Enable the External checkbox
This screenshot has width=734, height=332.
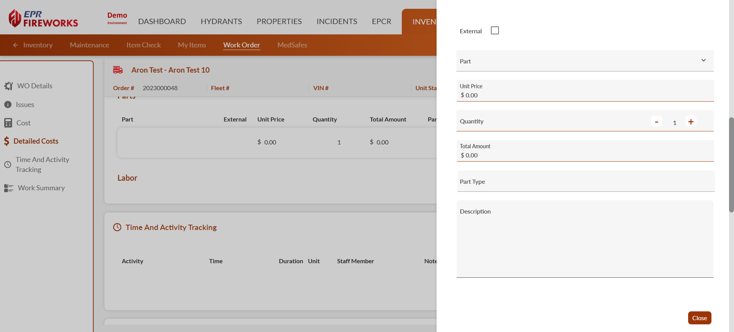[x=495, y=31]
